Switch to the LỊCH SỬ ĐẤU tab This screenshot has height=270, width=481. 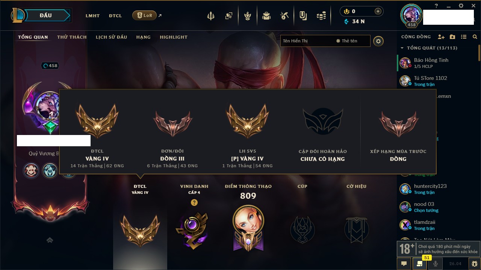(111, 37)
